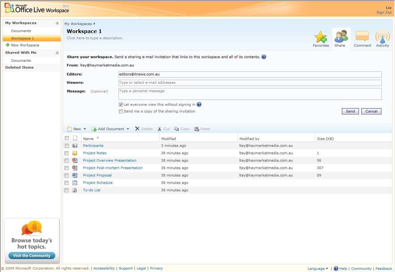
Task: Open the New dropdown arrow
Action: click(85, 129)
